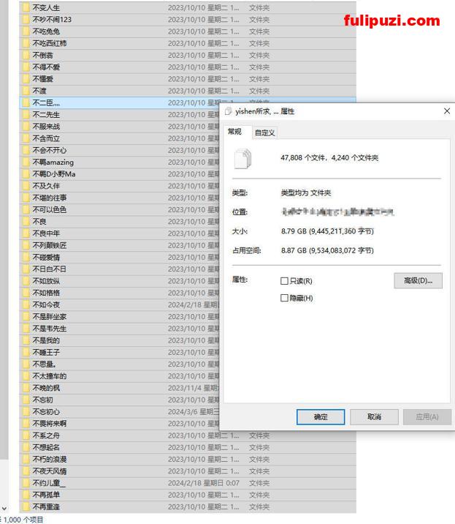Click the 1,000 个项目 status bar text
Image resolution: width=455 pixels, height=524 pixels.
click(x=23, y=520)
